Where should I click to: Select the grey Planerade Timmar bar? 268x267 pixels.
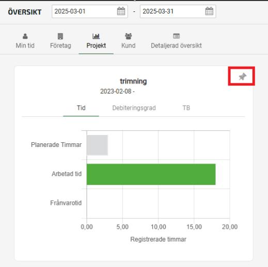(97, 145)
